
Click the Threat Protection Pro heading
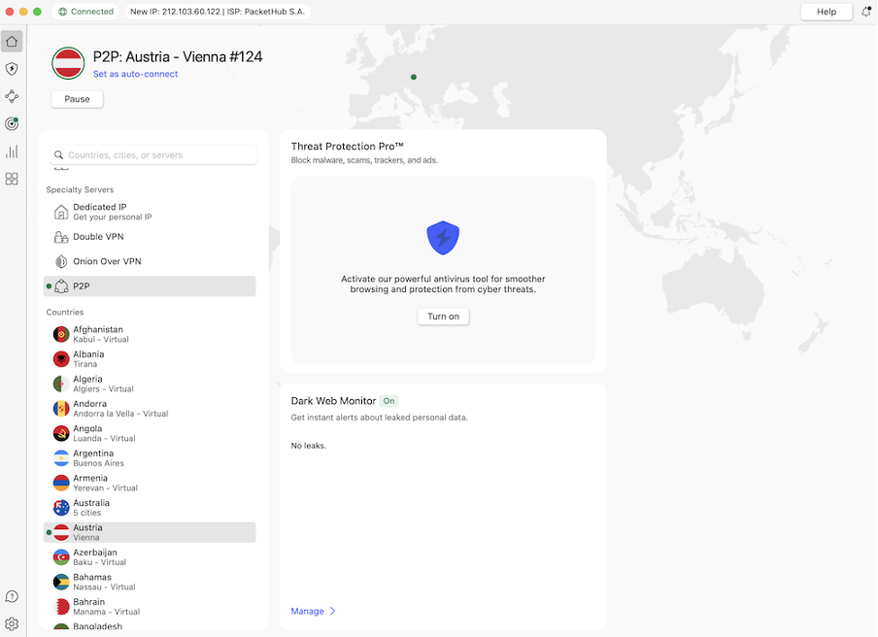point(347,146)
